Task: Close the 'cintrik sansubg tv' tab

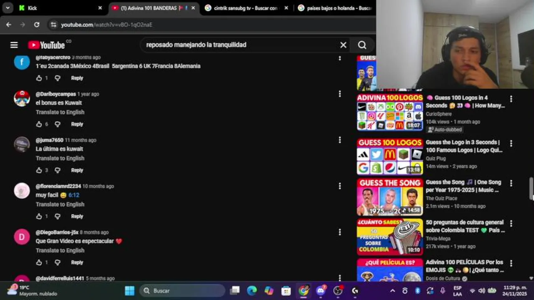Action: click(286, 8)
